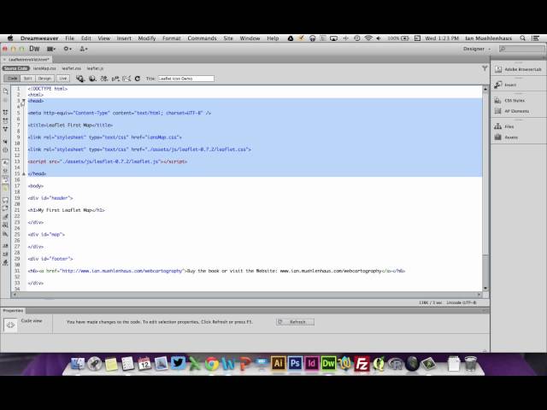Open InDesign from the Dock

point(311,364)
